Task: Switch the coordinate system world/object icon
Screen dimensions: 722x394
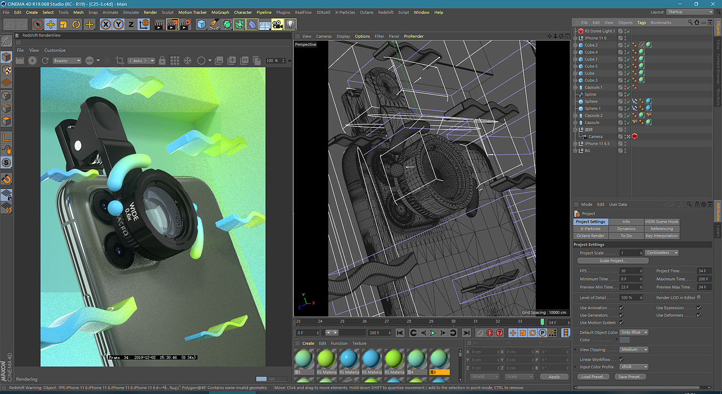Action: pos(144,24)
